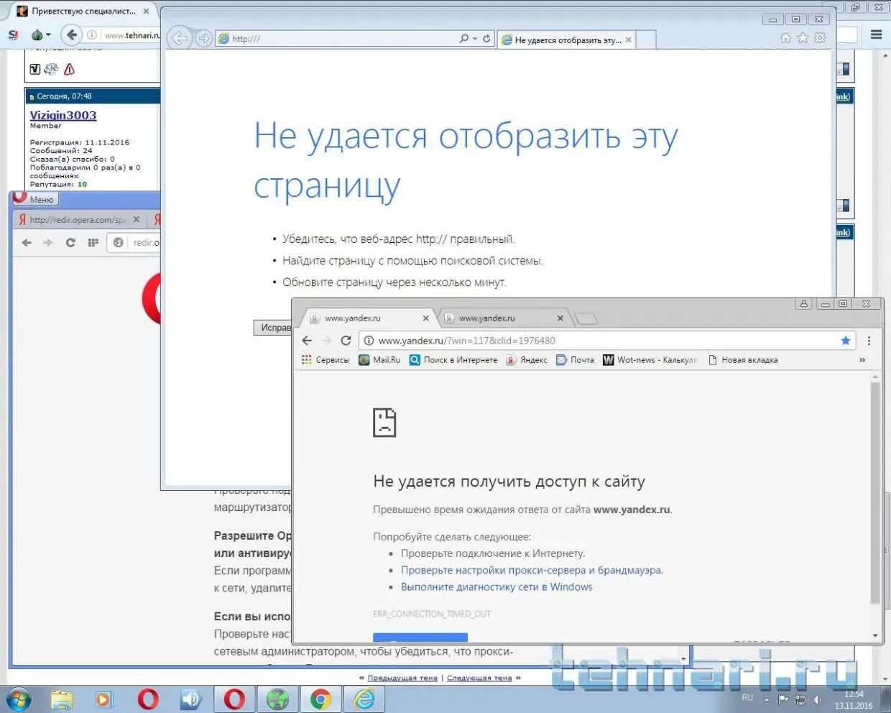Viewport: 891px width, 713px height.
Task: Open the Windows Start button
Action: click(x=19, y=699)
